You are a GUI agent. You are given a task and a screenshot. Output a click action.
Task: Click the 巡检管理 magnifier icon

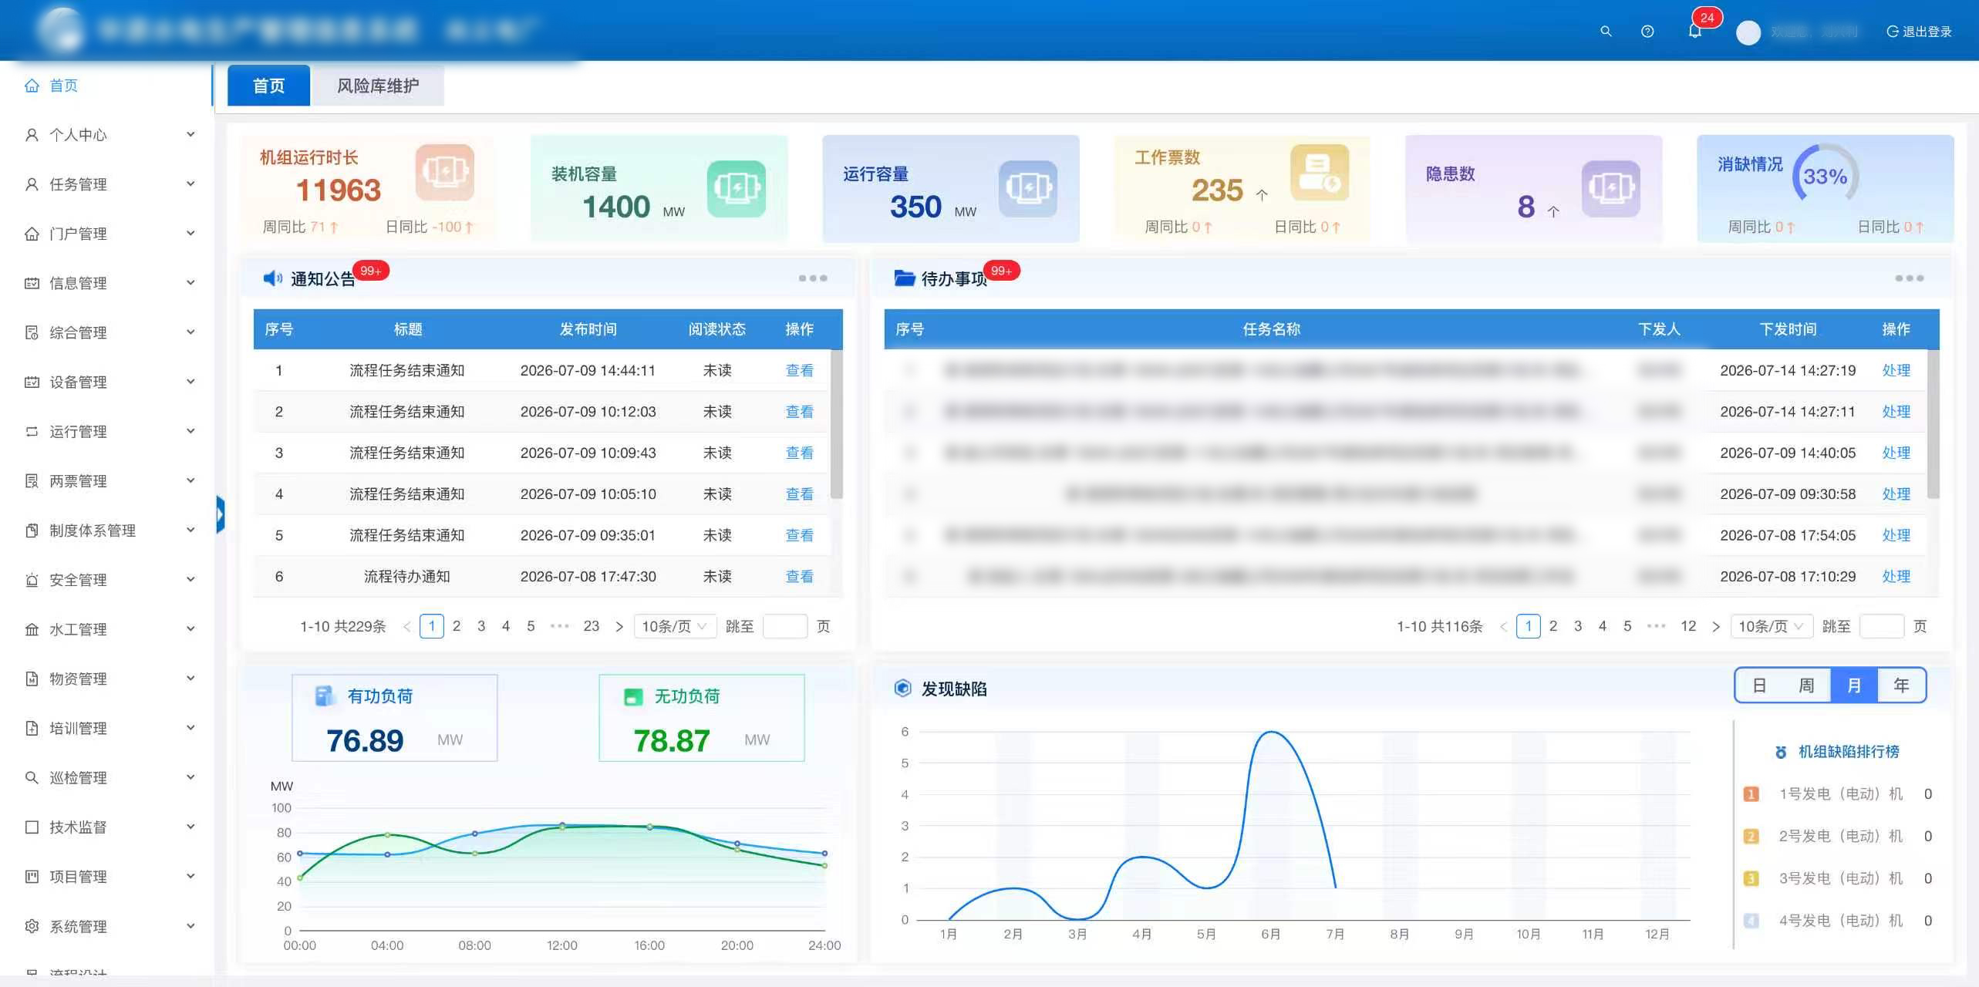click(32, 777)
